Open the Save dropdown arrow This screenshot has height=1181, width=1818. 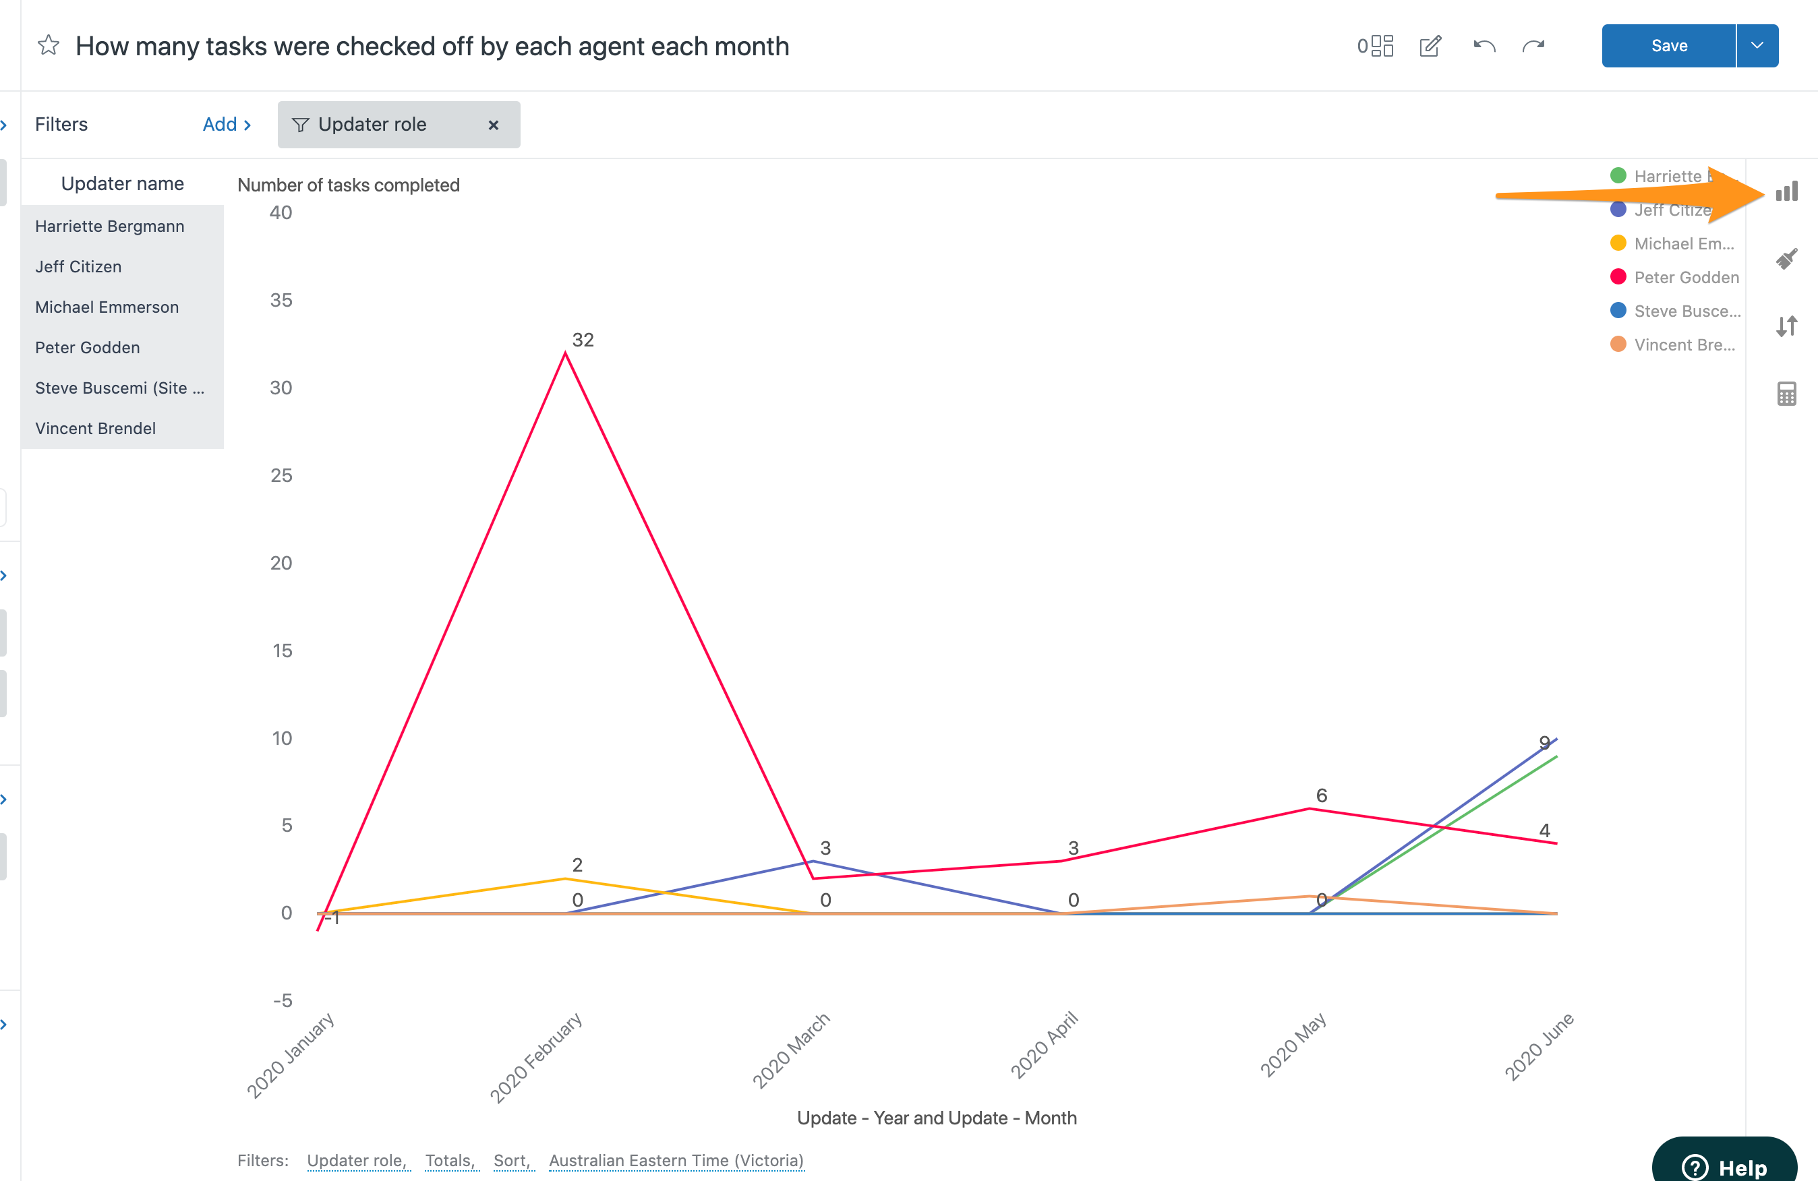(x=1757, y=46)
